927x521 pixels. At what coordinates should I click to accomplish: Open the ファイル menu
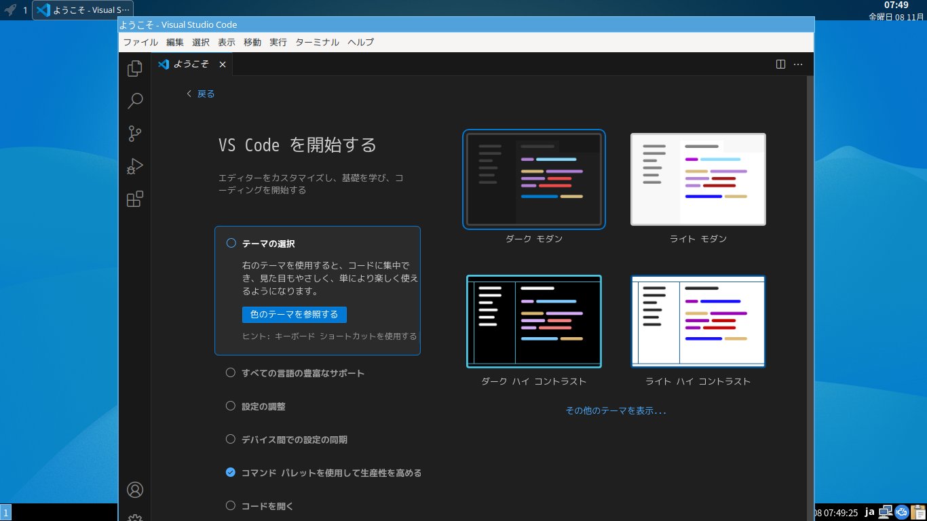coord(140,42)
